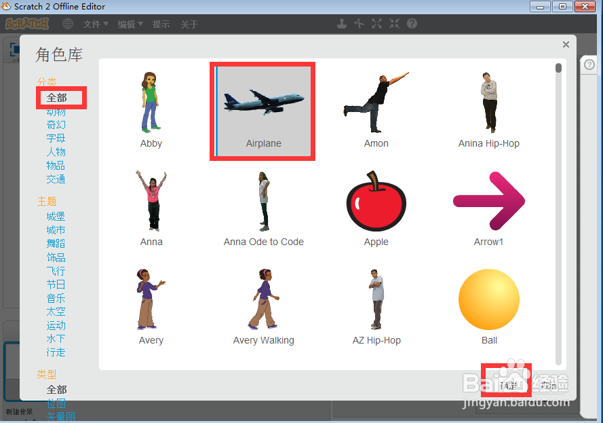Filter by 城市 theme
Screen dimensions: 603x423
(56, 230)
